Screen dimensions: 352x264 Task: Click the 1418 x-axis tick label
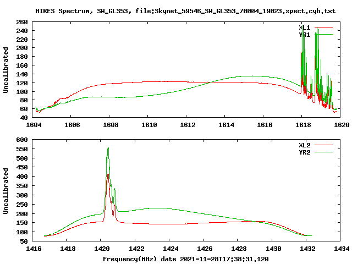coord(68,249)
